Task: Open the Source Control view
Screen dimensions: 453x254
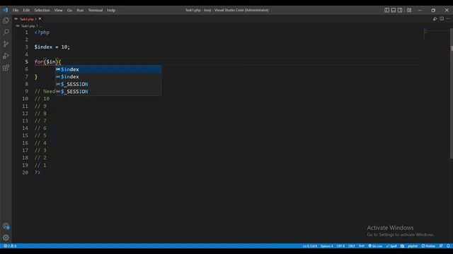Action: pos(6,44)
